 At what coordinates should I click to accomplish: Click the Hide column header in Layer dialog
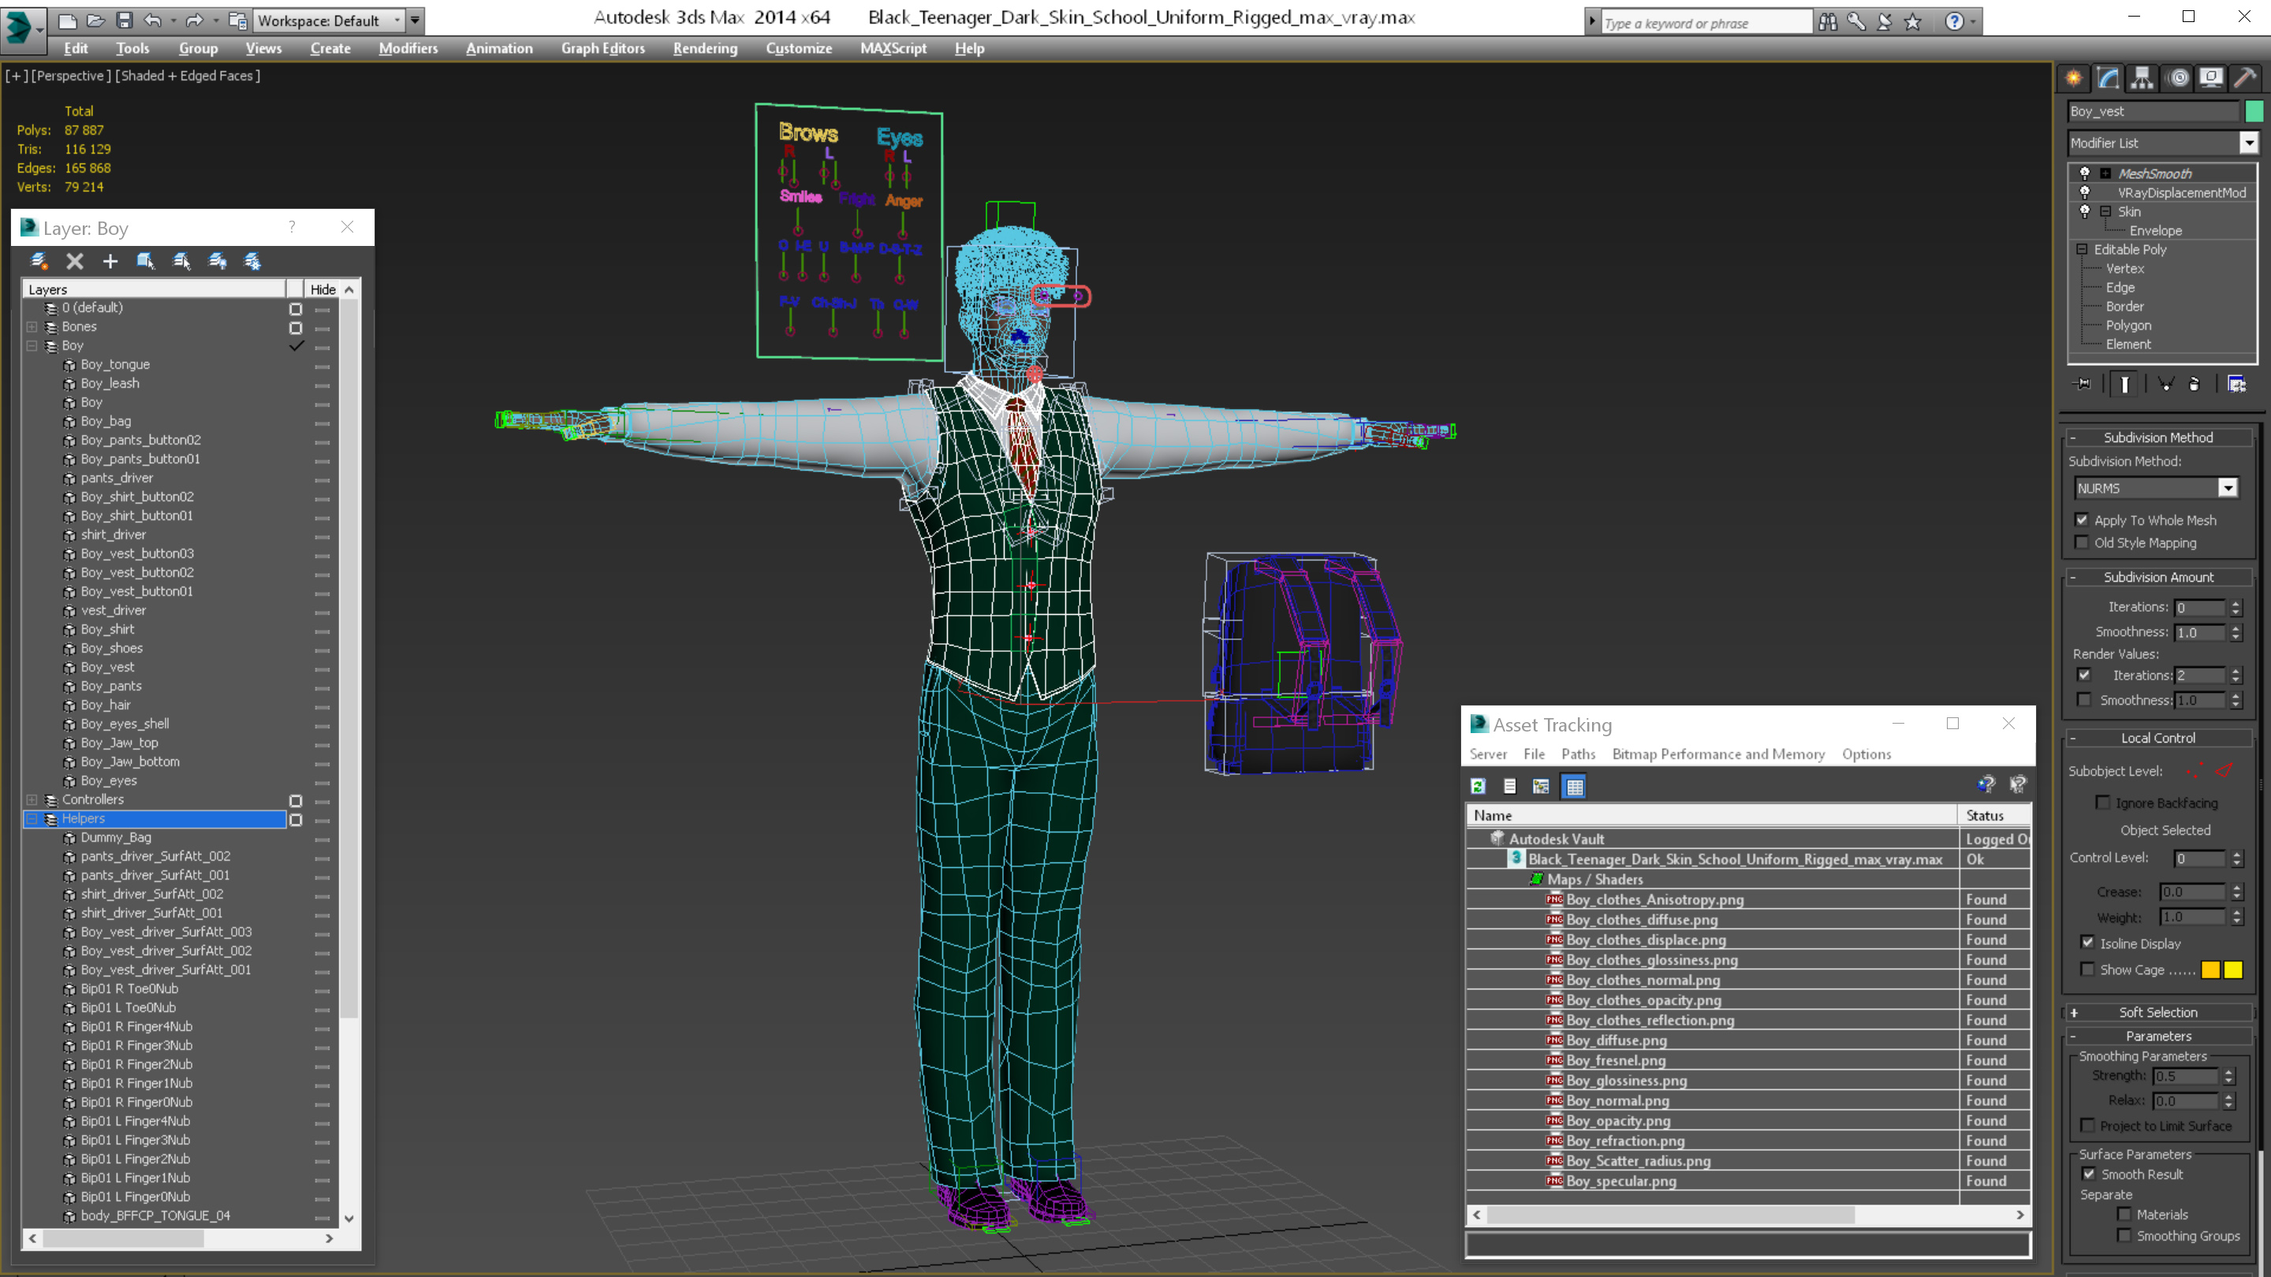click(323, 289)
